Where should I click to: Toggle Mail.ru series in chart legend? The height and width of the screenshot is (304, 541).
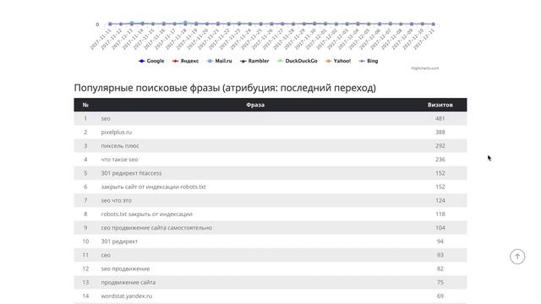(x=219, y=61)
